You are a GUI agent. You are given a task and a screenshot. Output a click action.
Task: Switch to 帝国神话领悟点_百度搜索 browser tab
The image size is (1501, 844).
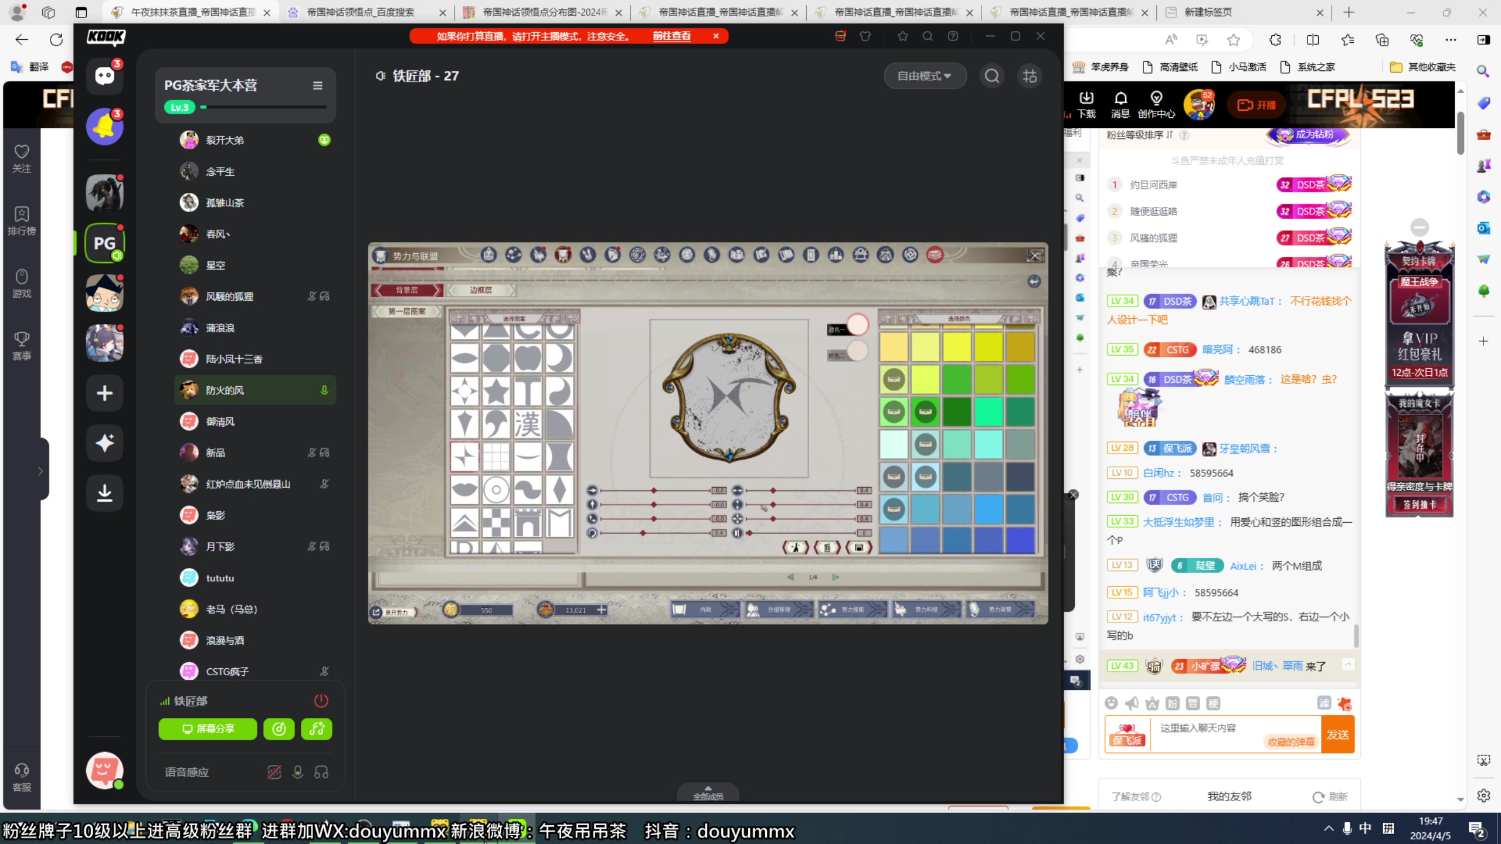pyautogui.click(x=366, y=12)
